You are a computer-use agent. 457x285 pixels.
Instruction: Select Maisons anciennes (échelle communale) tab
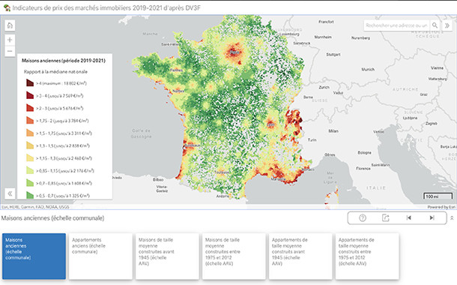click(x=34, y=256)
